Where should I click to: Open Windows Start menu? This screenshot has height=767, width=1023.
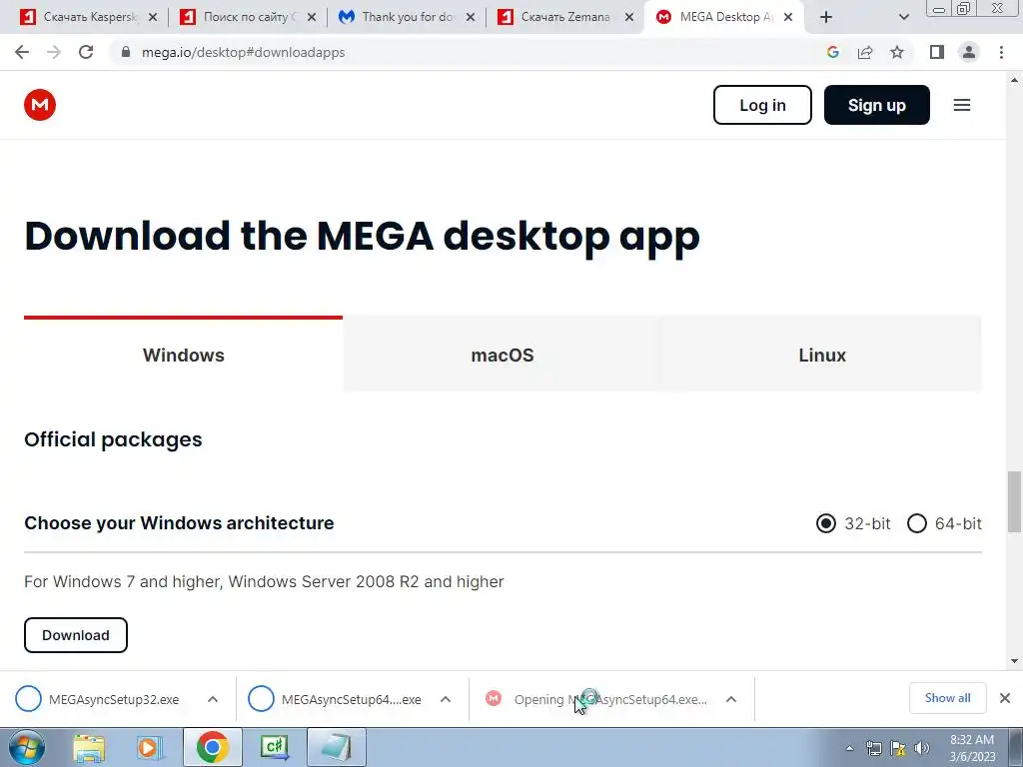tap(27, 747)
